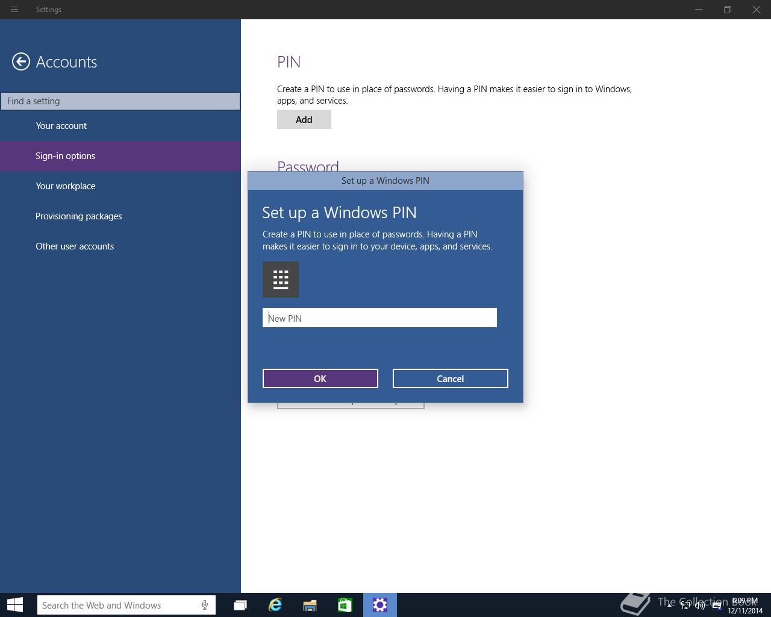The width and height of the screenshot is (771, 617).
Task: Show hidden tray icons arrow
Action: point(669,605)
